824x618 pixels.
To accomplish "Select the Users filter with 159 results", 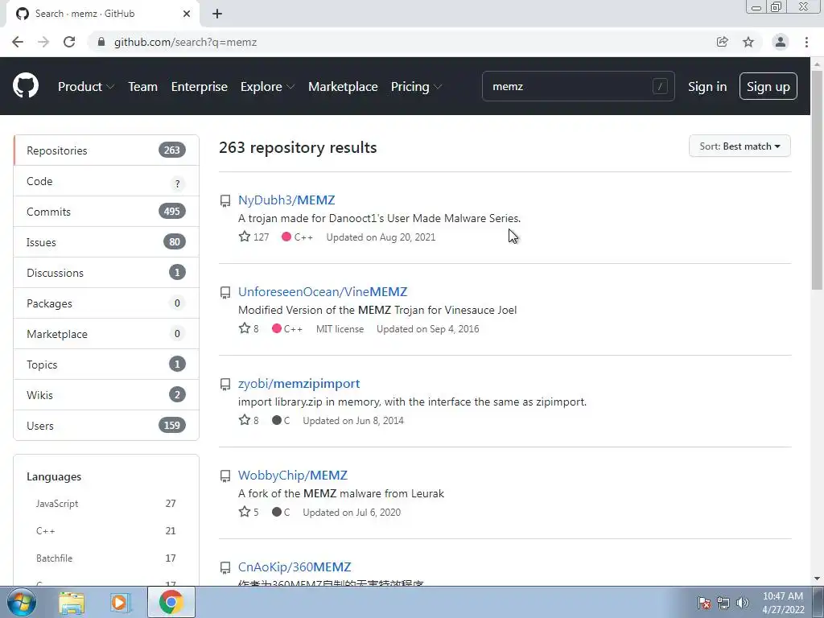I will (x=106, y=425).
